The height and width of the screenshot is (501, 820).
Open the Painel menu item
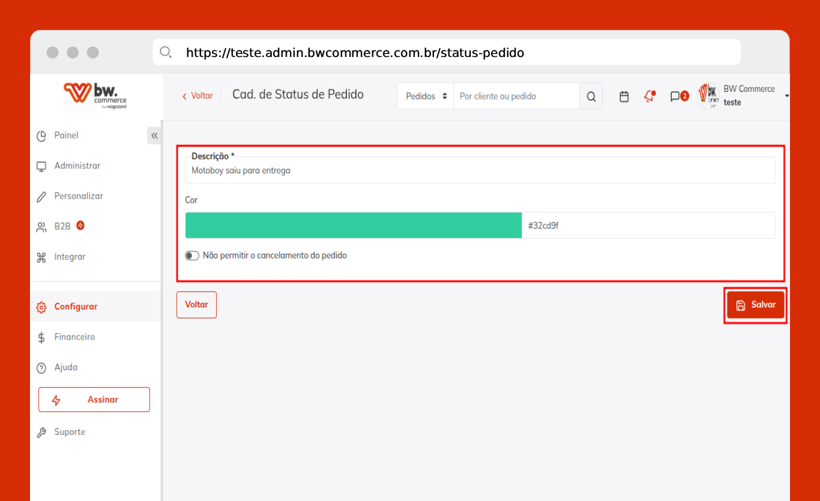click(66, 136)
